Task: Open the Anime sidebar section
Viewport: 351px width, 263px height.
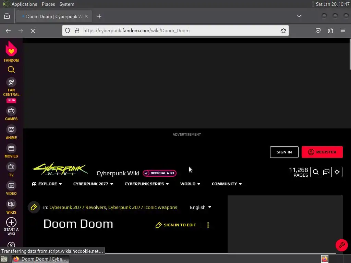Action: [x=11, y=133]
